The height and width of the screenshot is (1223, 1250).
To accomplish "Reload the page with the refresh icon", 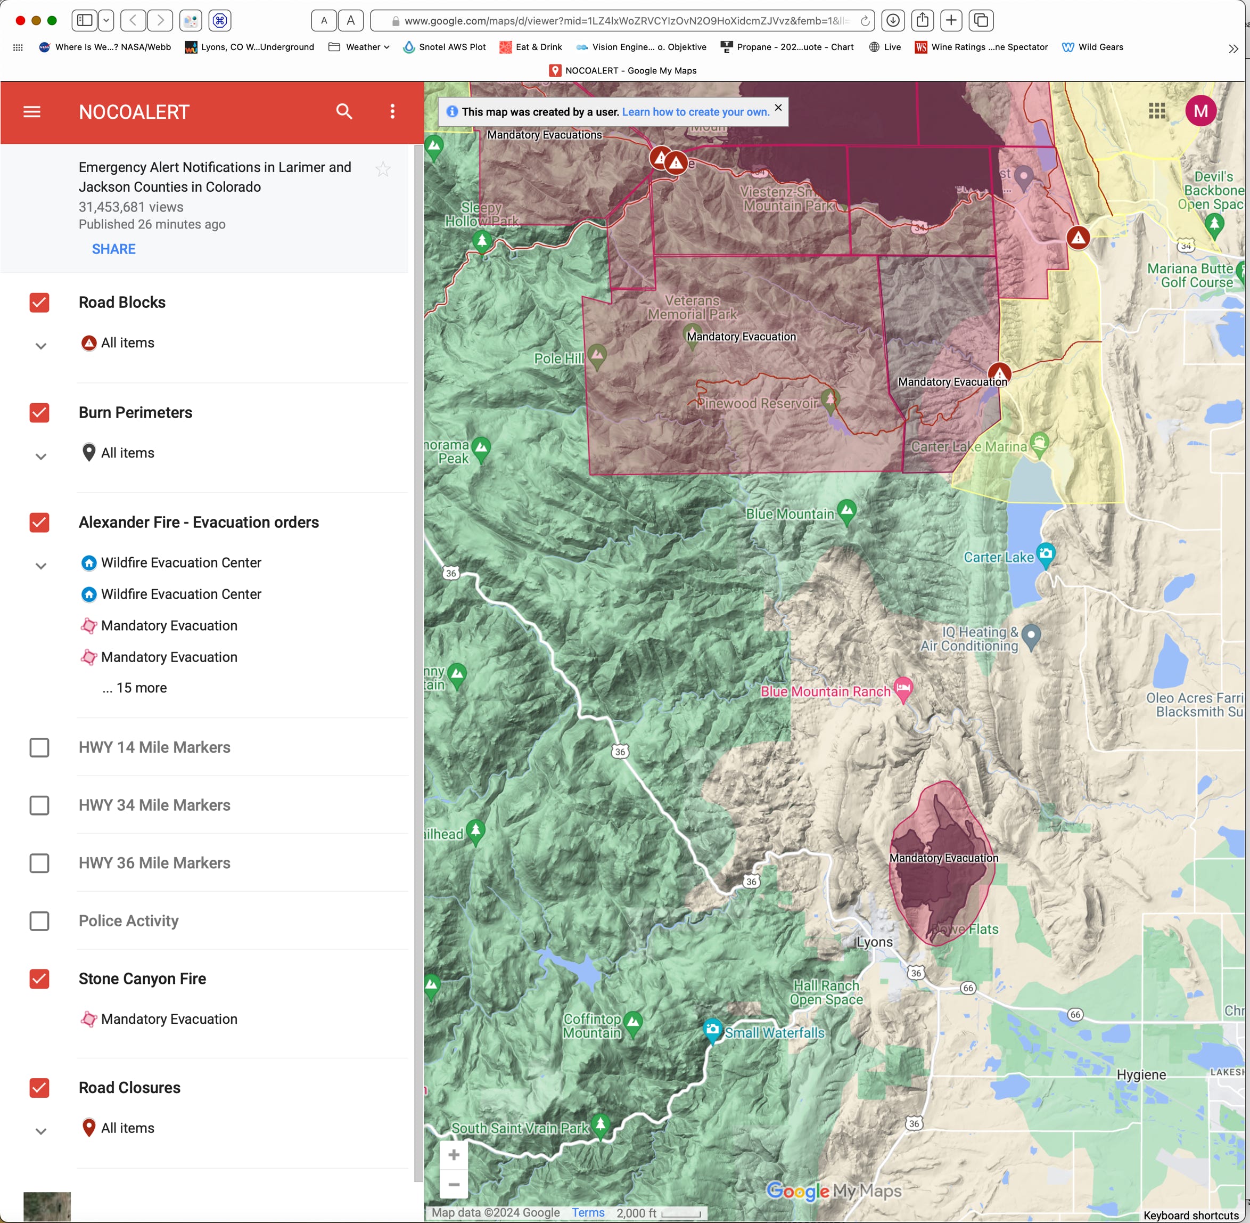I will [865, 21].
